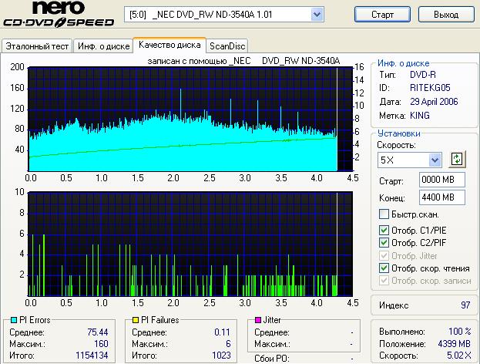Open the Инф. о диске tab
Viewport: 480px width, 364px height.
pos(102,45)
